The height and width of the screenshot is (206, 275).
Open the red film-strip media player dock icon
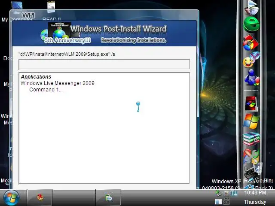[251, 42]
